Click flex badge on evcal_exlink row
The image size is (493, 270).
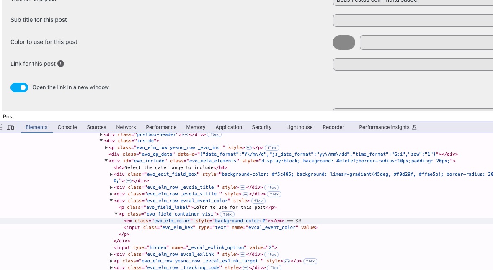pos(271,255)
